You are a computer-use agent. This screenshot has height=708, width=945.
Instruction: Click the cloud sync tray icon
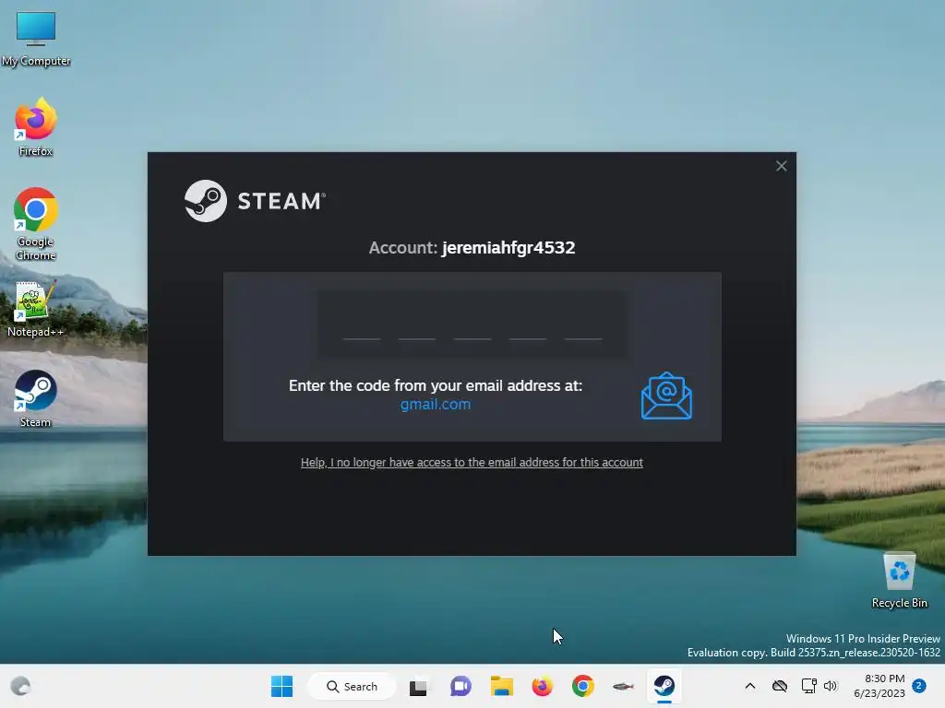click(779, 686)
